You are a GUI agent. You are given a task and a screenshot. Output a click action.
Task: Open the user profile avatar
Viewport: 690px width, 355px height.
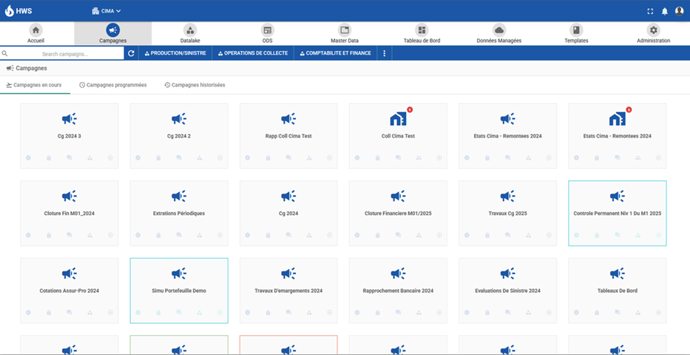(679, 11)
